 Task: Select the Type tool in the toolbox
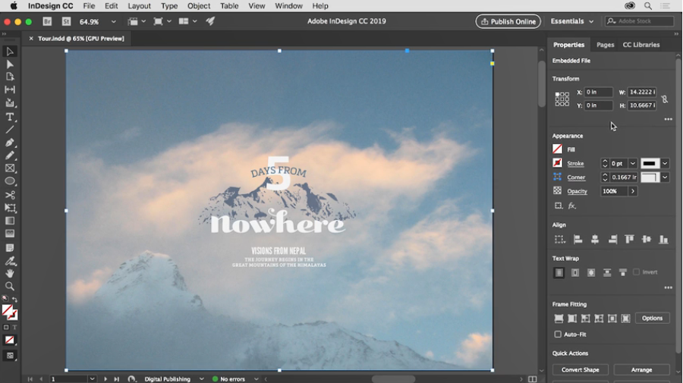(10, 117)
